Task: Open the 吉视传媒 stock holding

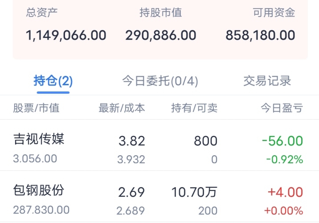Action: (x=39, y=139)
